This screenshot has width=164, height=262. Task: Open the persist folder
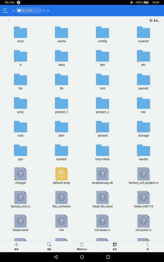(143, 82)
